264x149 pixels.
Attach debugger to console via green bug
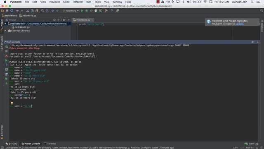pos(7,79)
